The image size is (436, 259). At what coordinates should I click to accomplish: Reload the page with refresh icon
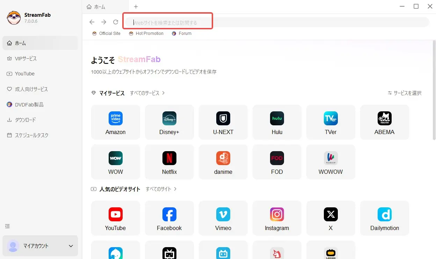pyautogui.click(x=116, y=22)
